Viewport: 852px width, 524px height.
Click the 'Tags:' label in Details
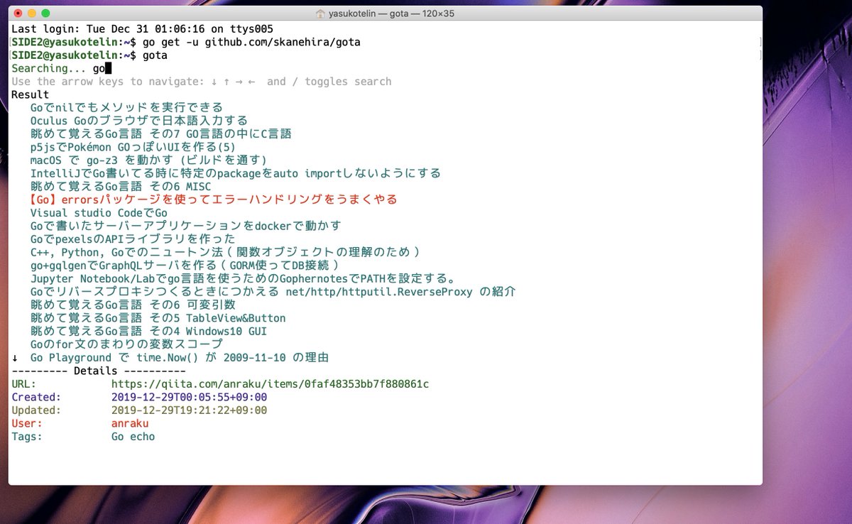click(x=27, y=437)
